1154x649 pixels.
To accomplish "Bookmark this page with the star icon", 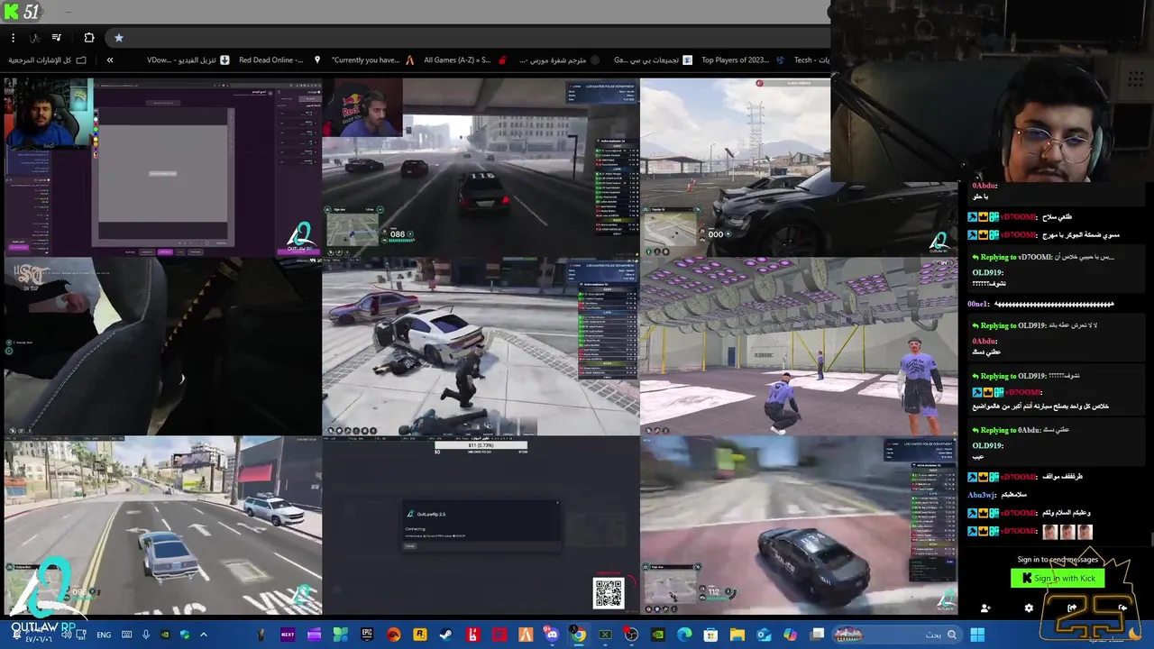I will pos(118,38).
